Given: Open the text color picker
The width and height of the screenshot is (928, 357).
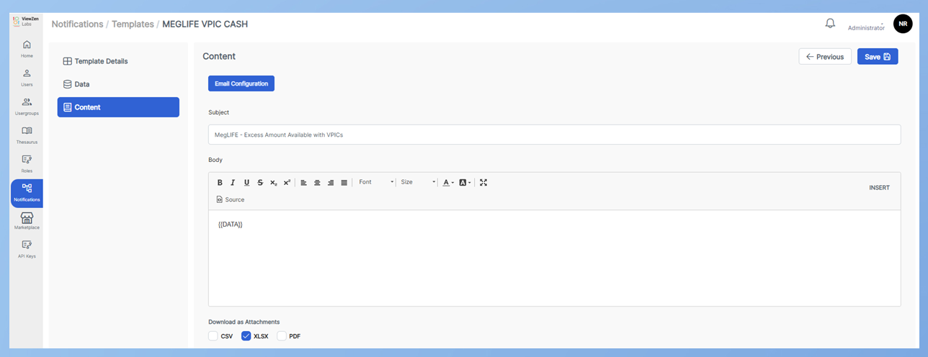Looking at the screenshot, I should (x=447, y=183).
